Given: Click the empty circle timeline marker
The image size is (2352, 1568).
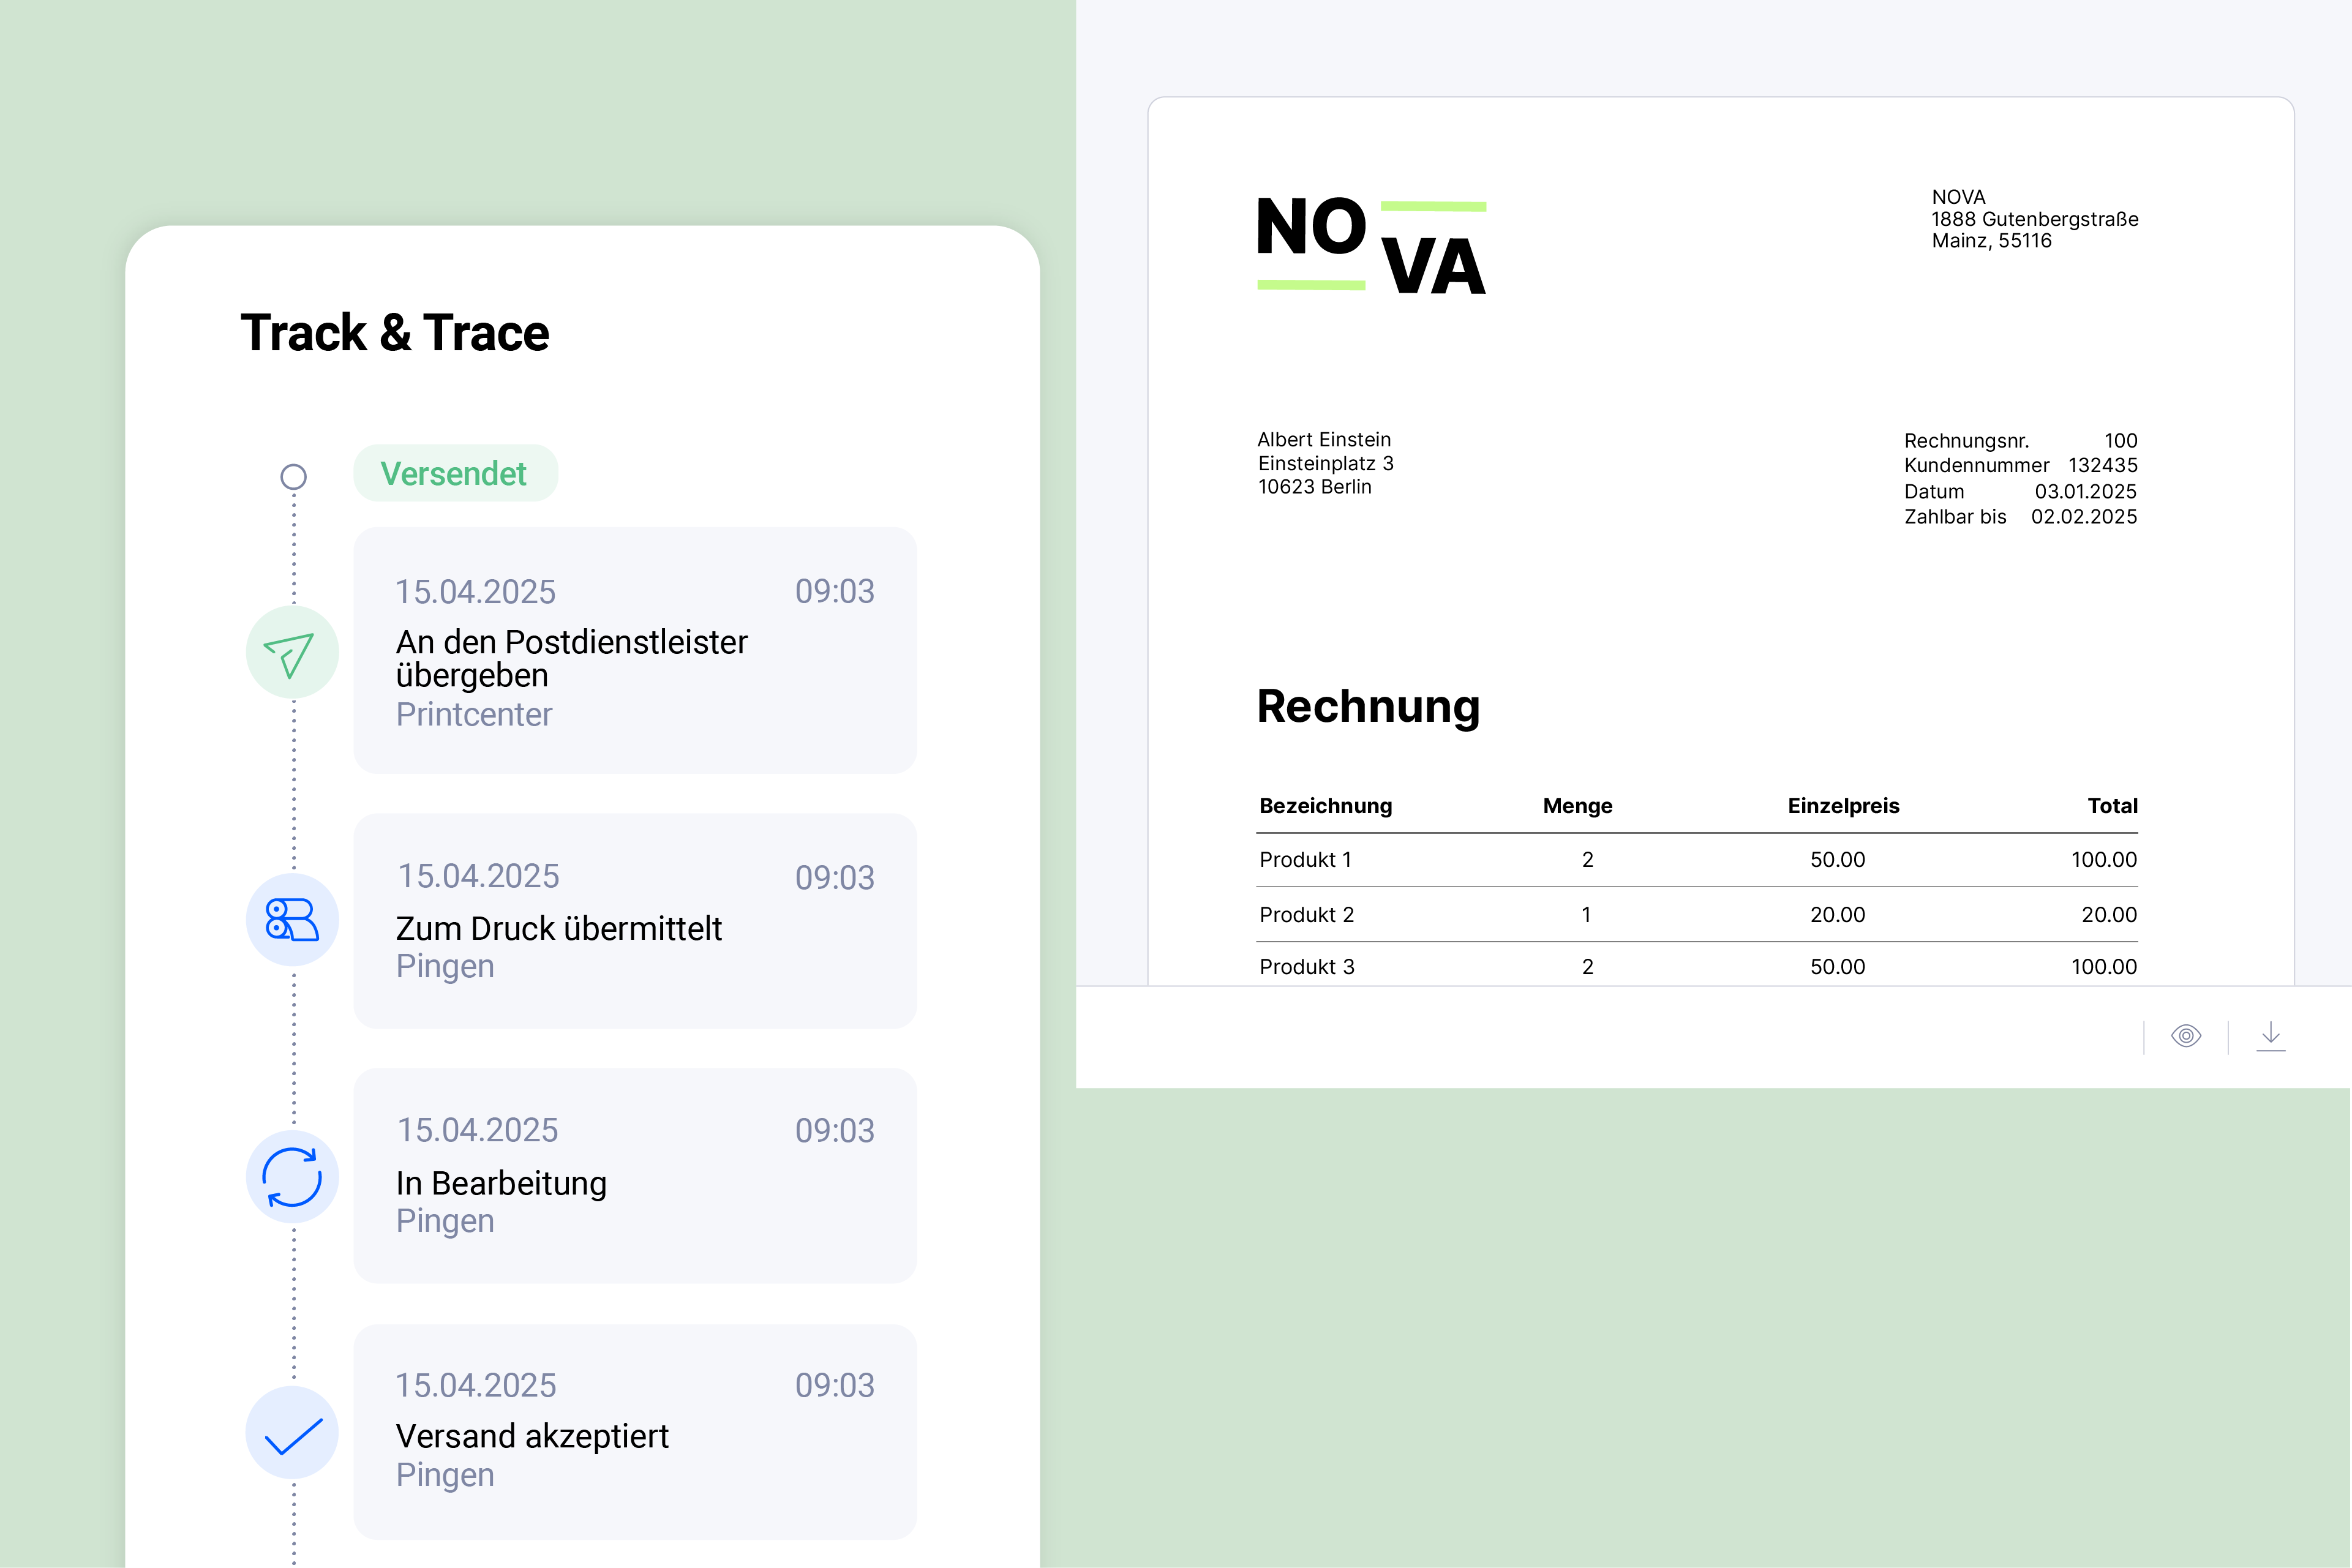Looking at the screenshot, I should coord(293,477).
